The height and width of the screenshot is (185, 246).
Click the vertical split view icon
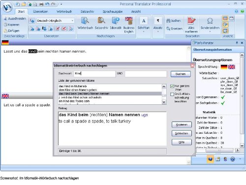(231, 19)
